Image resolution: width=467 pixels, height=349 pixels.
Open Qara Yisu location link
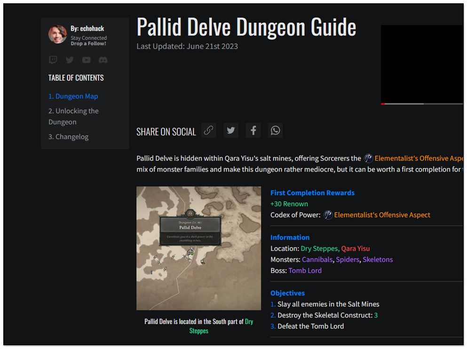[356, 248]
